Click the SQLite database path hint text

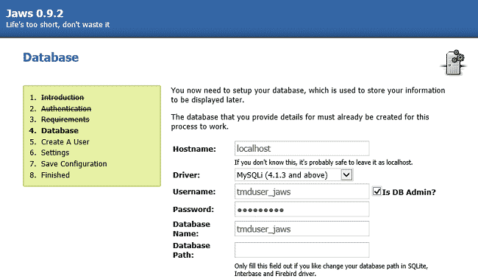click(331, 270)
